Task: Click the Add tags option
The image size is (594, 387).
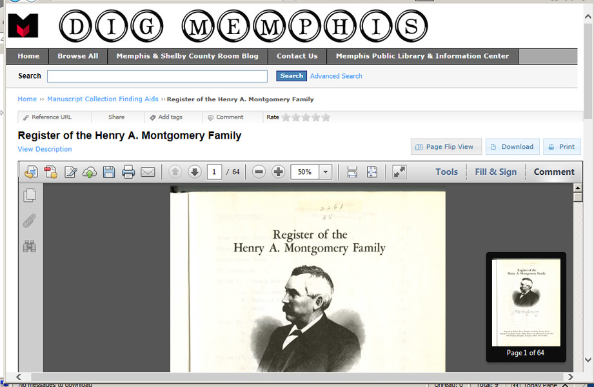Action: (x=166, y=117)
